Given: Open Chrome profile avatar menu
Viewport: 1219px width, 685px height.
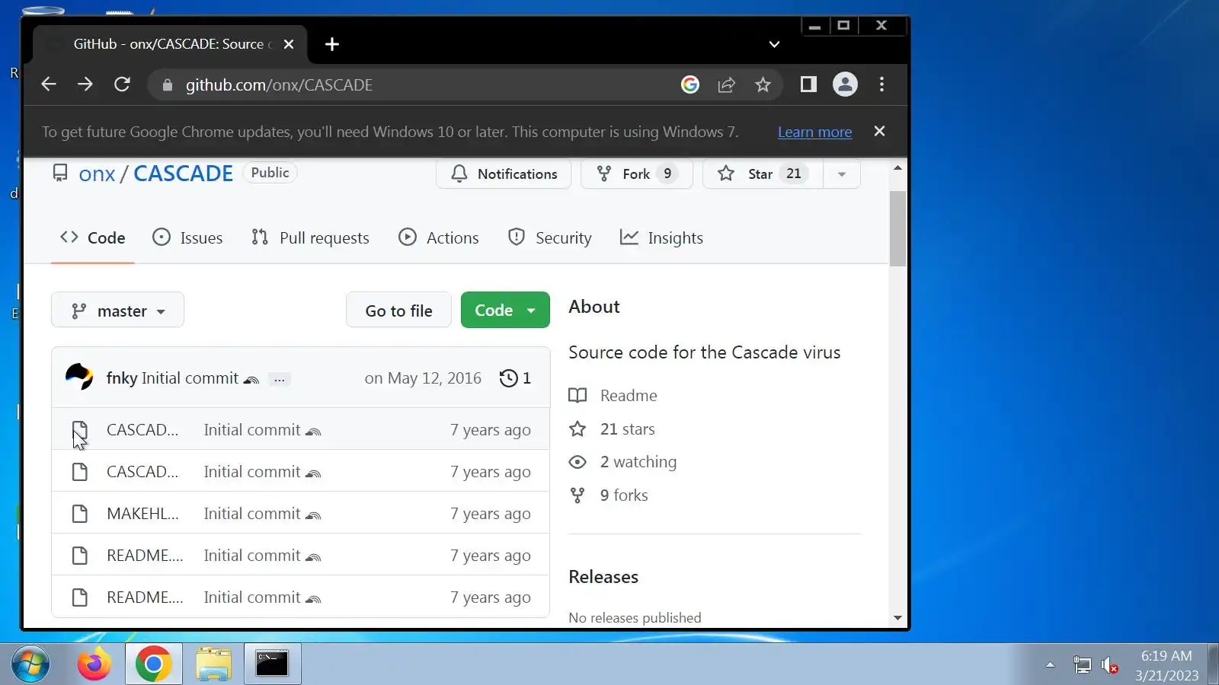Looking at the screenshot, I should pos(845,84).
